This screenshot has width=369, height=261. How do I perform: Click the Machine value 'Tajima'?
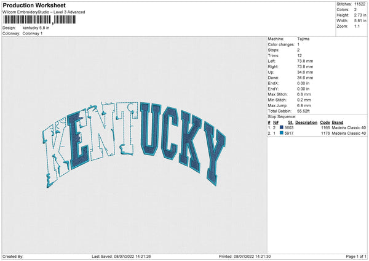coord(303,39)
